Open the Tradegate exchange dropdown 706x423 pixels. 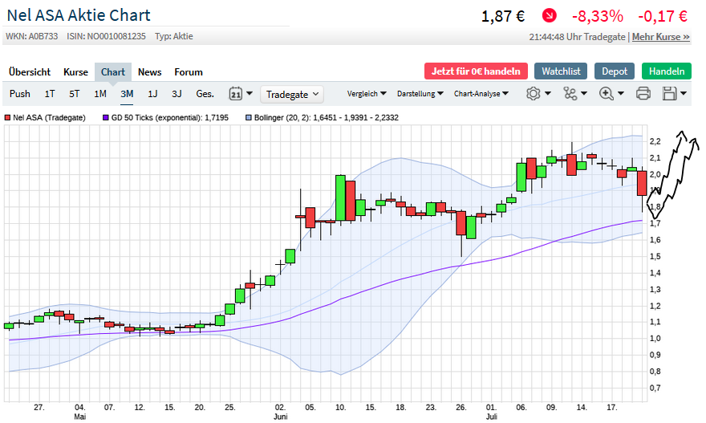[x=293, y=94]
